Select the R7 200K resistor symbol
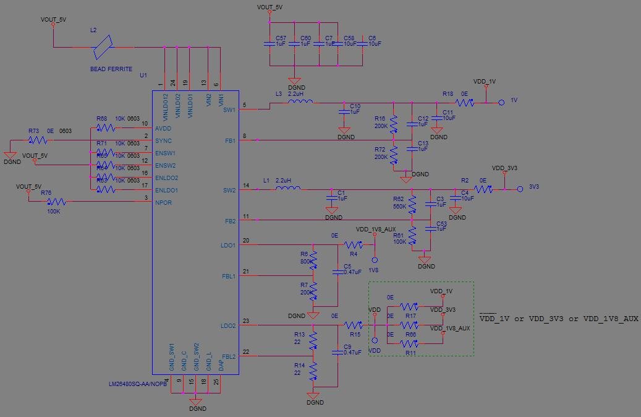This screenshot has height=417, width=641. tap(313, 291)
